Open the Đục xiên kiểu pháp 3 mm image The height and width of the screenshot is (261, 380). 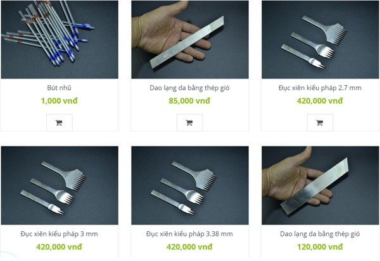click(x=60, y=186)
